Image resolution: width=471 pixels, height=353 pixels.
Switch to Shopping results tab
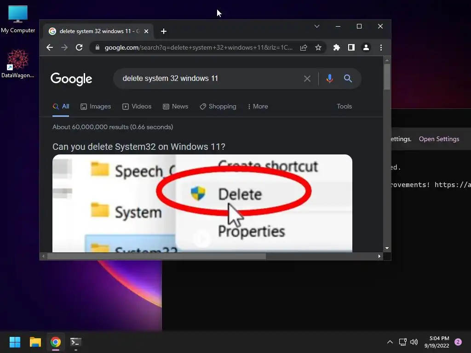pyautogui.click(x=218, y=107)
